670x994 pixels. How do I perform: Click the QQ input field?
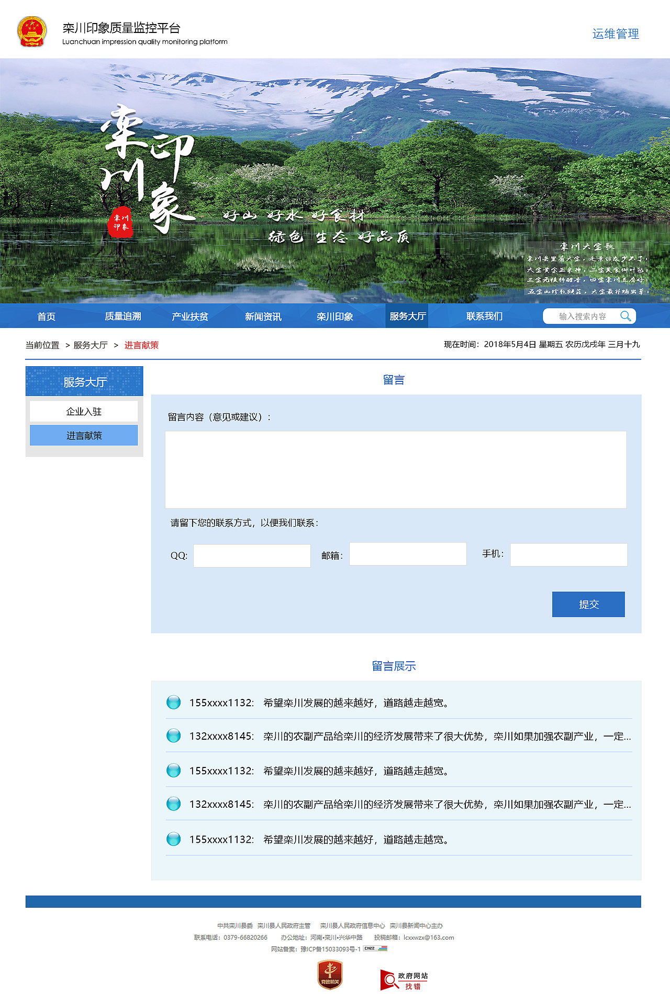coord(252,556)
